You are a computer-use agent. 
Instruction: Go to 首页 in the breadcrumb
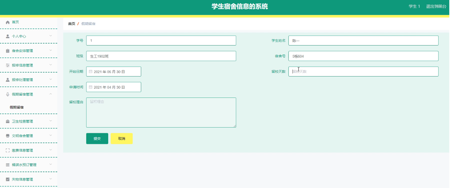pos(72,24)
